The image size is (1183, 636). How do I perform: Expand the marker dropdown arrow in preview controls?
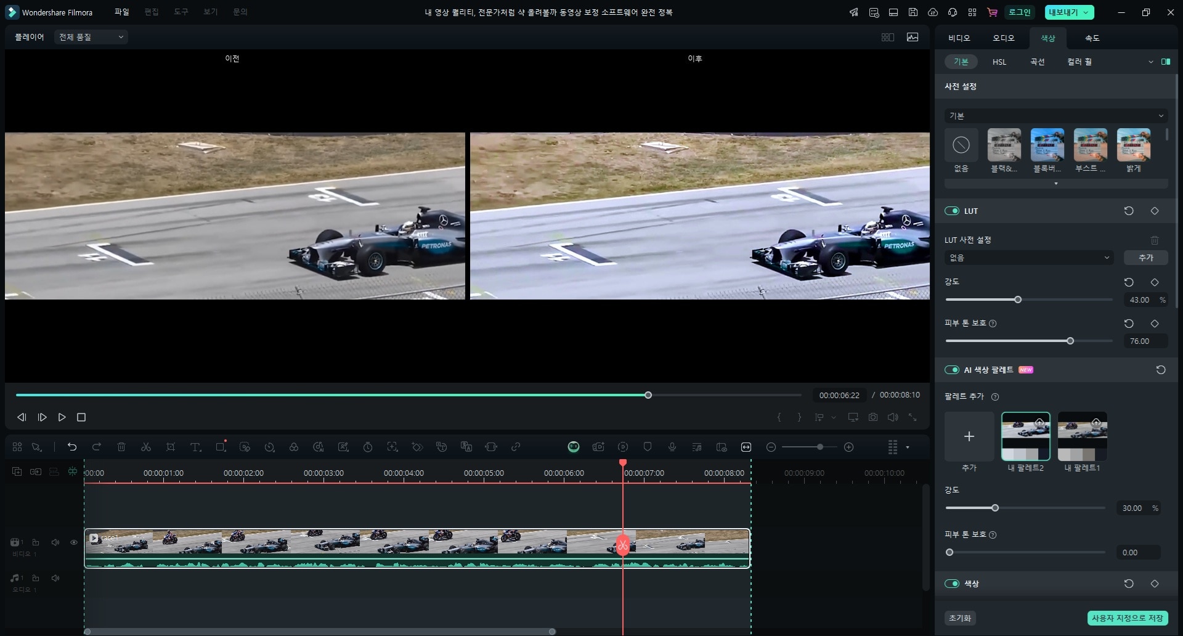click(x=834, y=417)
